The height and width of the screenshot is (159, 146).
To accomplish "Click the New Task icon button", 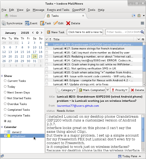I will pyautogui.click(x=56, y=32).
